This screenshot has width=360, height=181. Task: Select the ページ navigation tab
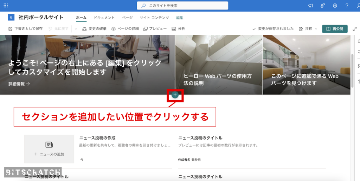click(x=127, y=18)
